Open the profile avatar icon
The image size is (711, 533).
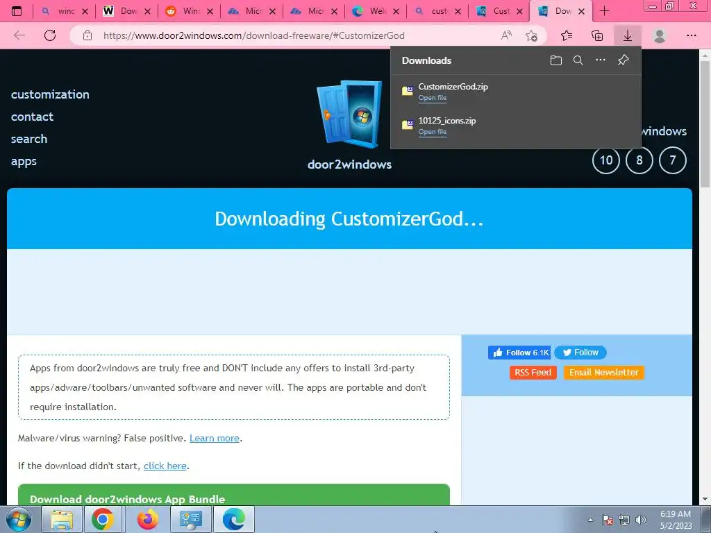tap(660, 35)
